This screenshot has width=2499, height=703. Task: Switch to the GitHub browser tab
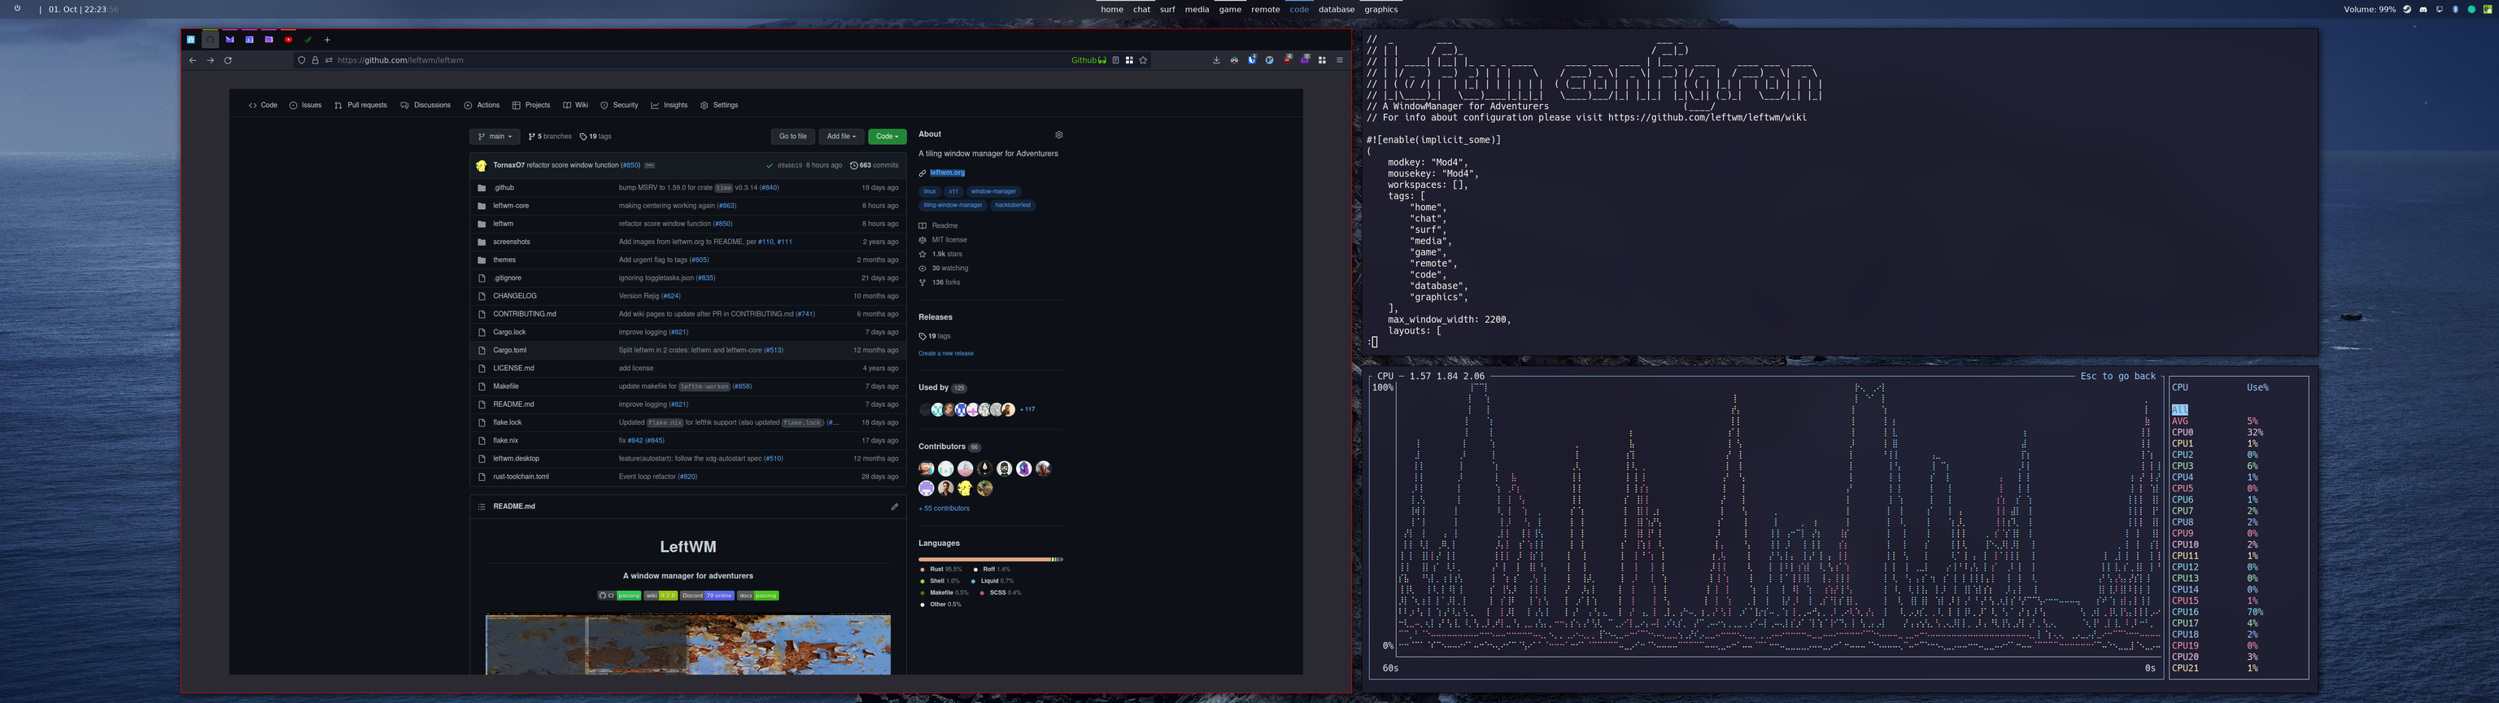(x=211, y=40)
